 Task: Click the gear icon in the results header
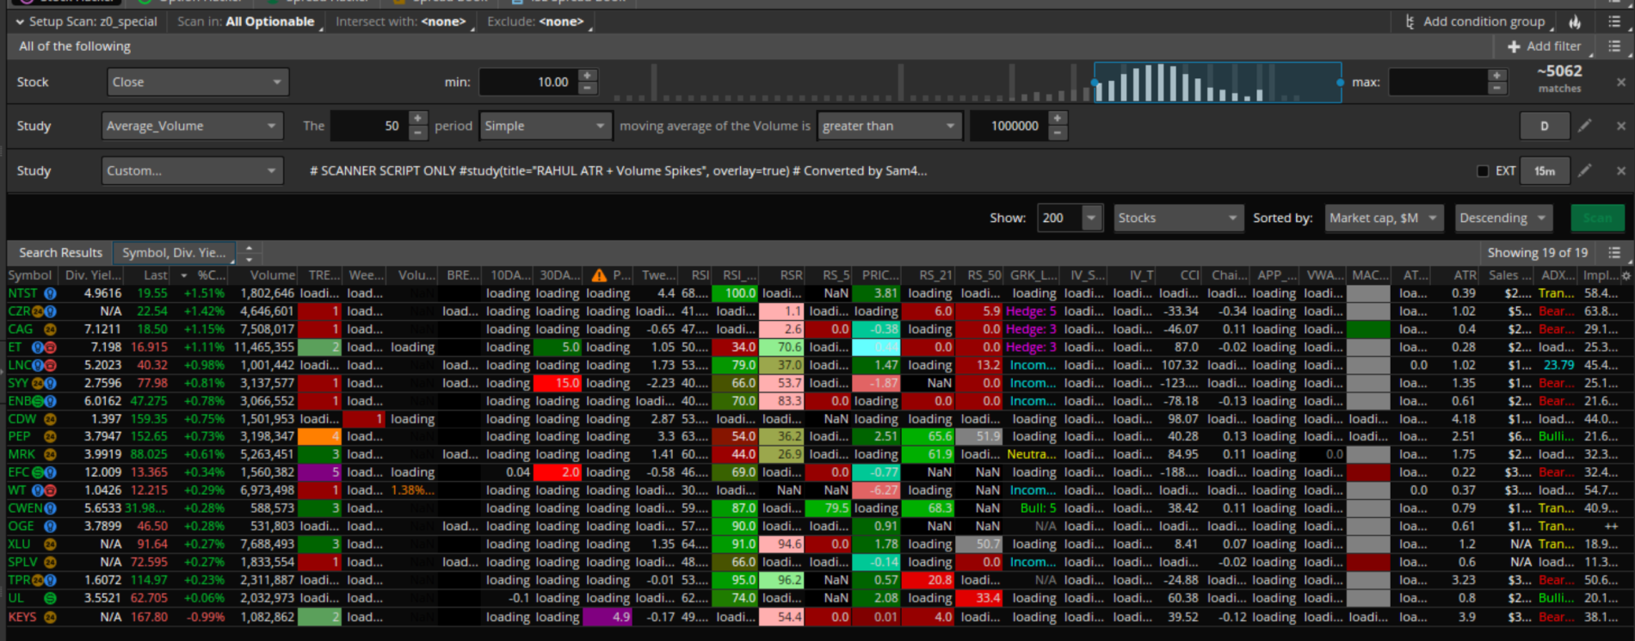[x=1626, y=276]
